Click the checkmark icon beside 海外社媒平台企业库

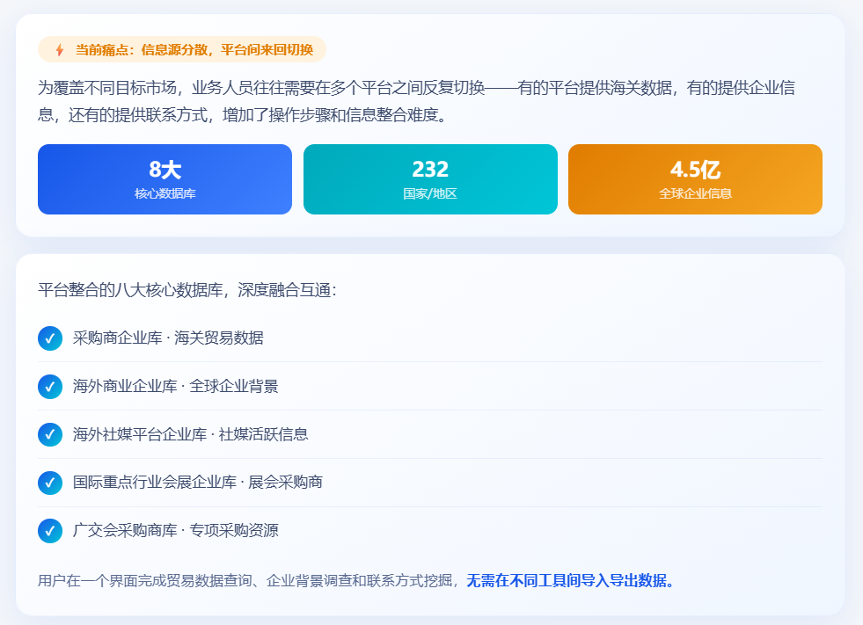[x=50, y=434]
